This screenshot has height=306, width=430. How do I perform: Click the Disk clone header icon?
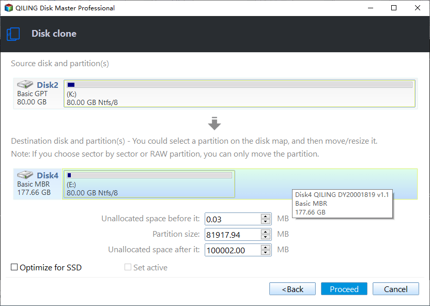[13, 34]
